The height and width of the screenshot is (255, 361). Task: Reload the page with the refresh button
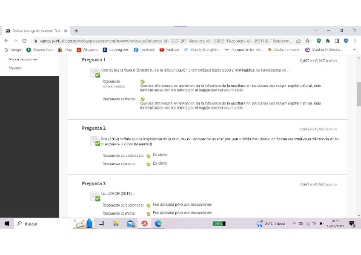point(24,41)
